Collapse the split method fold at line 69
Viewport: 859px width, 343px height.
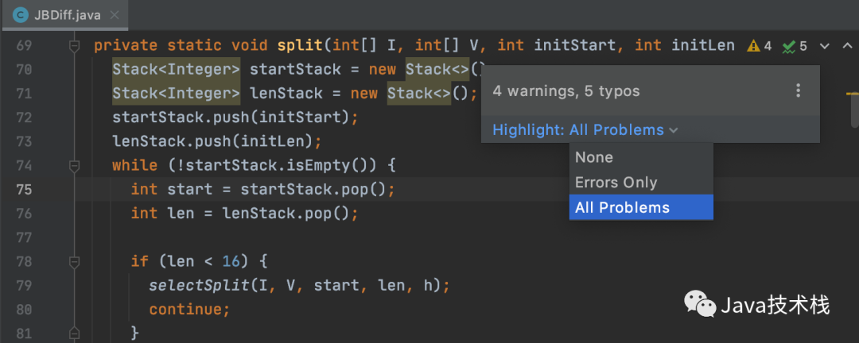(75, 46)
